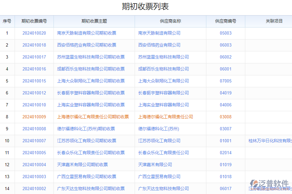The height and width of the screenshot is (194, 292).
Task: Open related project 桂林万华日化科技有限公司
Action: pyautogui.click(x=269, y=141)
